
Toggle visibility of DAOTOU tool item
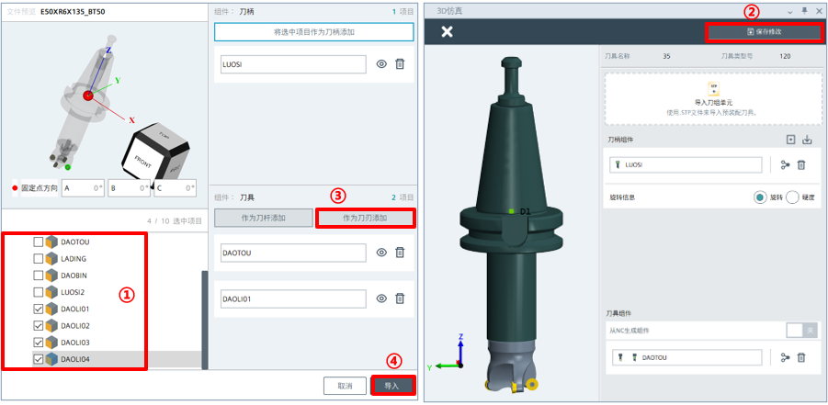point(381,253)
